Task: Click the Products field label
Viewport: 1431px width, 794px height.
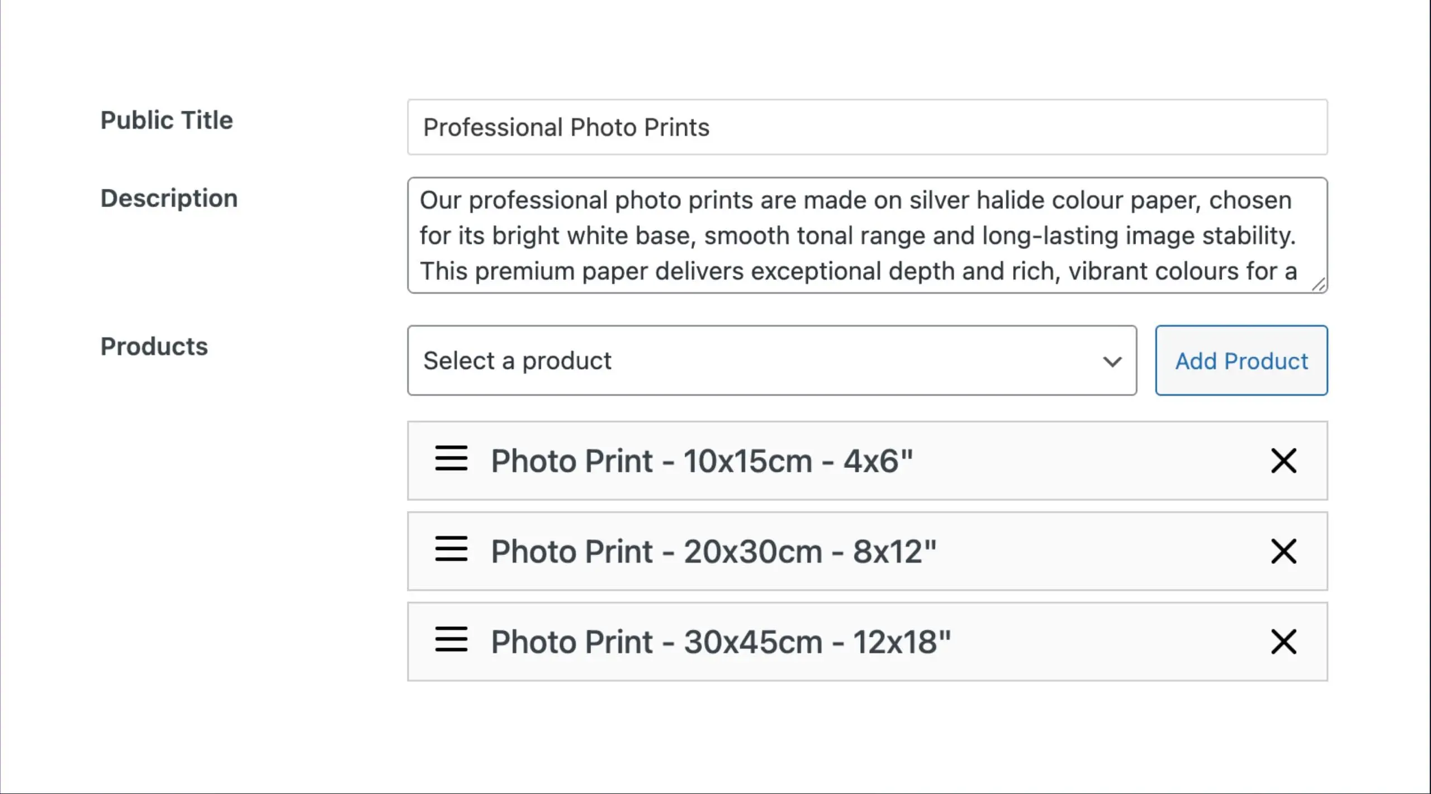Action: [x=154, y=346]
